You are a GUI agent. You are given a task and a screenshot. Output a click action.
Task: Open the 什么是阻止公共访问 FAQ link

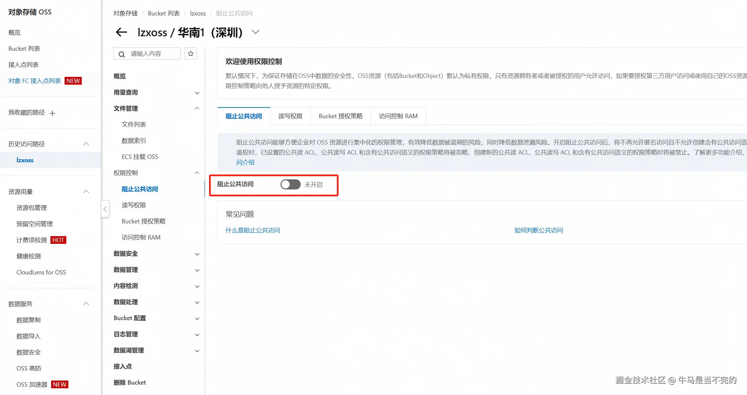coord(253,230)
